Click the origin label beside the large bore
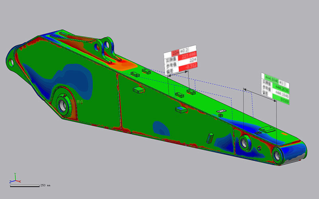This screenshot has width=319, height=199. pyautogui.click(x=80, y=102)
